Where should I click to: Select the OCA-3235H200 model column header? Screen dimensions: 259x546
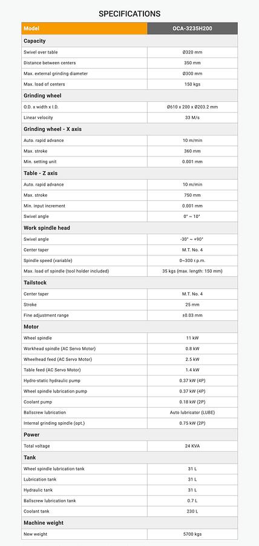coord(192,29)
